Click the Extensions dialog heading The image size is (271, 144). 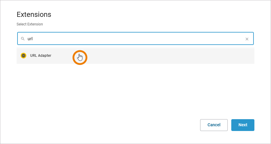click(x=34, y=14)
